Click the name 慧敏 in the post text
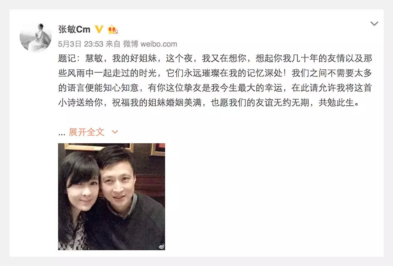 [x=94, y=58]
